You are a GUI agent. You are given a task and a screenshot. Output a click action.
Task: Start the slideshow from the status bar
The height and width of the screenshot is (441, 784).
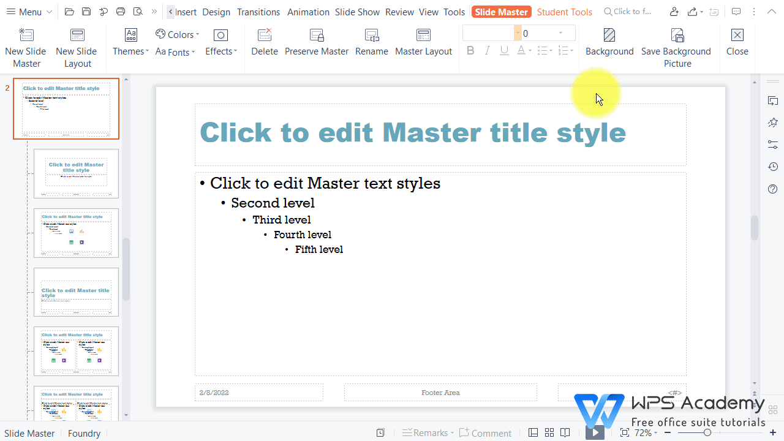pos(594,432)
